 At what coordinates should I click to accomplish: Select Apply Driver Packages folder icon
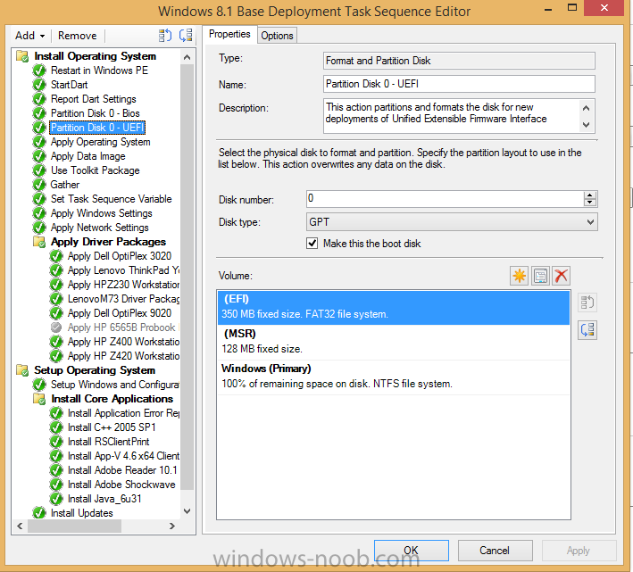tap(39, 242)
